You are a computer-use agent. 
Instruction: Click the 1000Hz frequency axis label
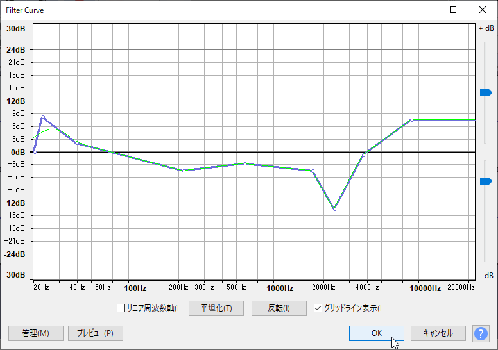point(280,288)
